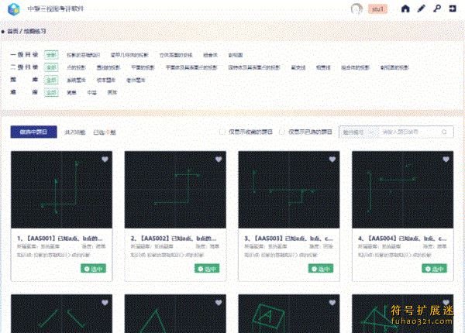Open the cube drawing thumbnail in second row
Image resolution: width=465 pixels, height=333 pixels.
[x=289, y=314]
